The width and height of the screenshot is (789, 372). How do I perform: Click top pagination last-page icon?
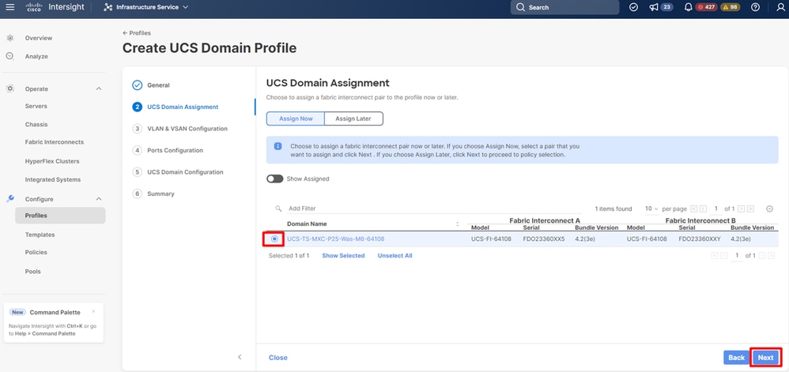[x=750, y=209]
